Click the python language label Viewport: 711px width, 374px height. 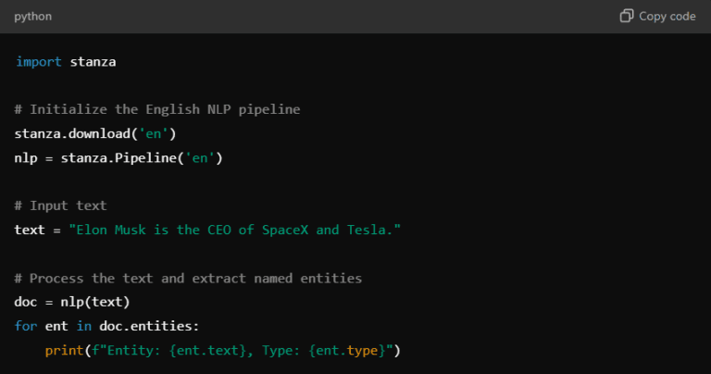coord(33,17)
